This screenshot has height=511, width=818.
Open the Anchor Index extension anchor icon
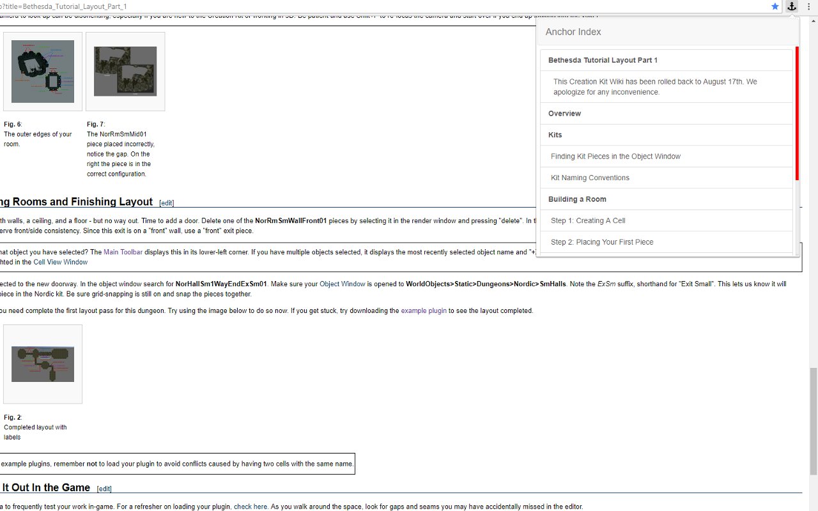792,6
